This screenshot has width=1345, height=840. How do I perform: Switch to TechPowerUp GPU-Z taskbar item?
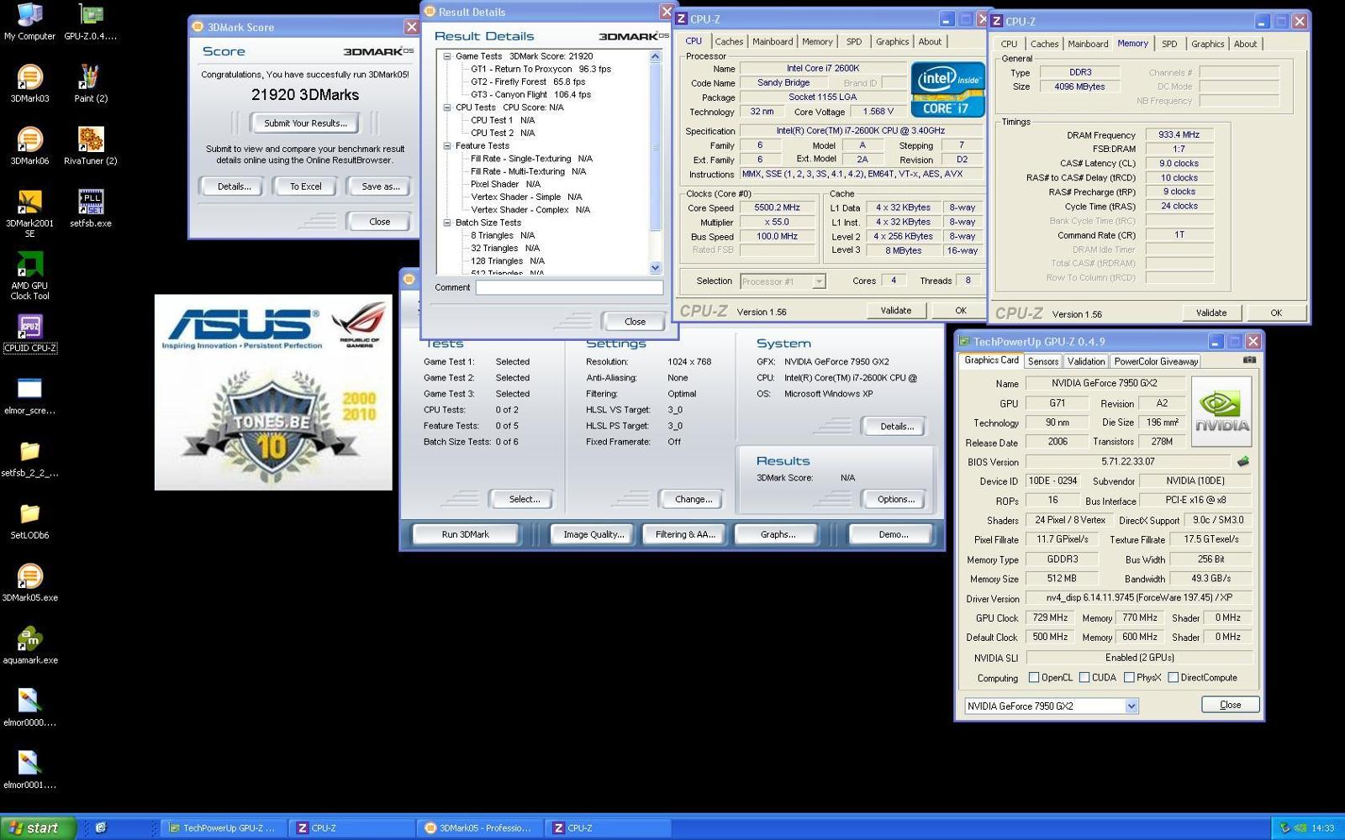[223, 827]
